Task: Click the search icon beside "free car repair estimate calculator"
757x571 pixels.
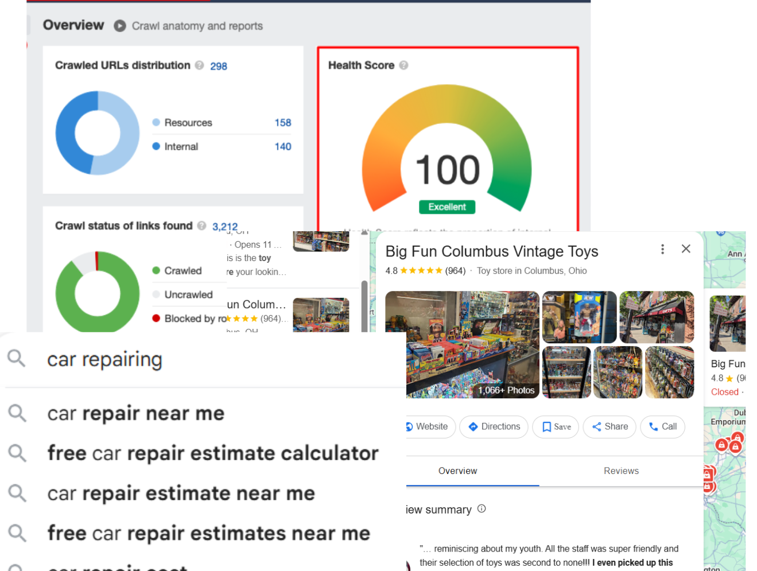Action: click(17, 453)
